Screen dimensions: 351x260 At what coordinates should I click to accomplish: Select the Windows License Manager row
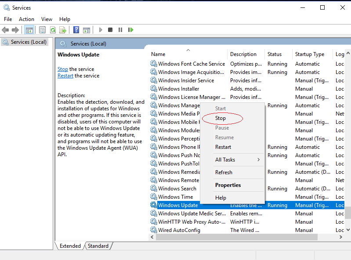[247, 97]
